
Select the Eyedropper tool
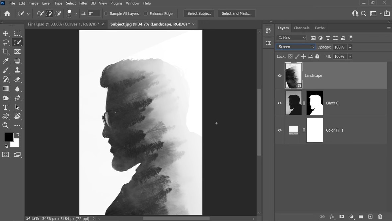(x=6, y=61)
